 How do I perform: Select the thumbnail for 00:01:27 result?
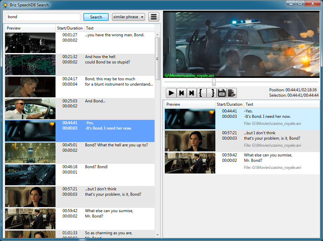(30, 43)
